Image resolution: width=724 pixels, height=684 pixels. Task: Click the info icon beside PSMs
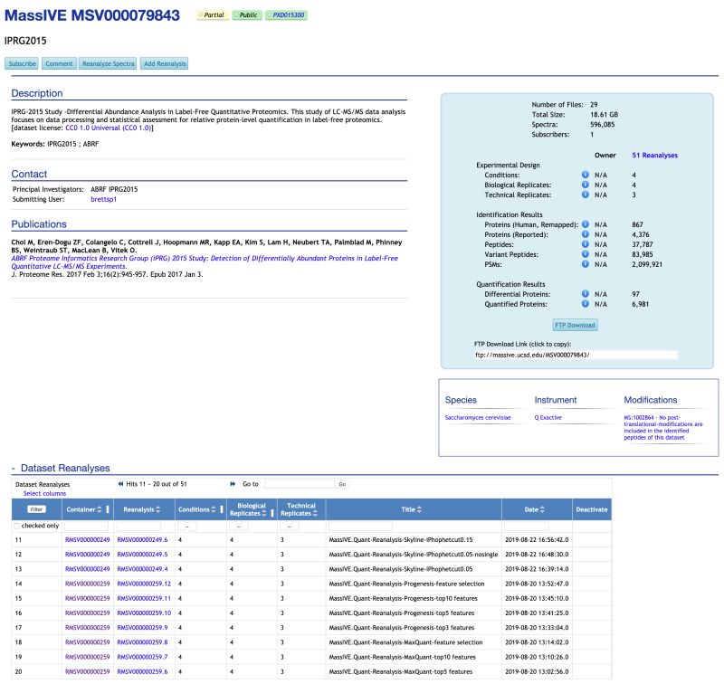585,264
